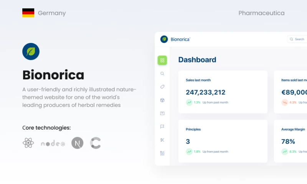The height and width of the screenshot is (184, 307).
Task: Click the Germany country label
Action: 52,13
